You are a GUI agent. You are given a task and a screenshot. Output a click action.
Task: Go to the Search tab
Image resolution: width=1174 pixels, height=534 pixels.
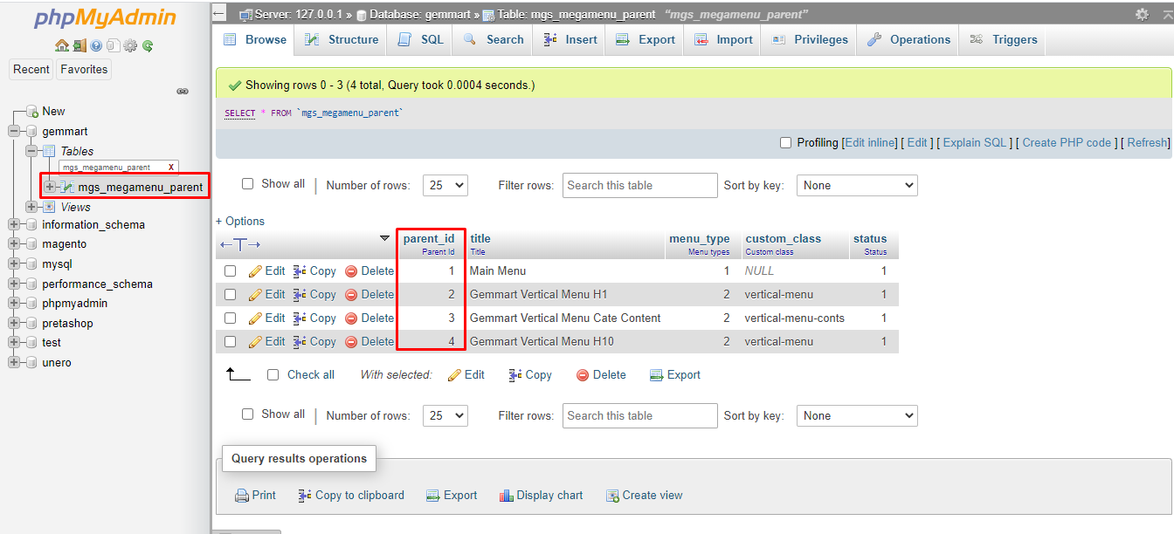(x=494, y=40)
